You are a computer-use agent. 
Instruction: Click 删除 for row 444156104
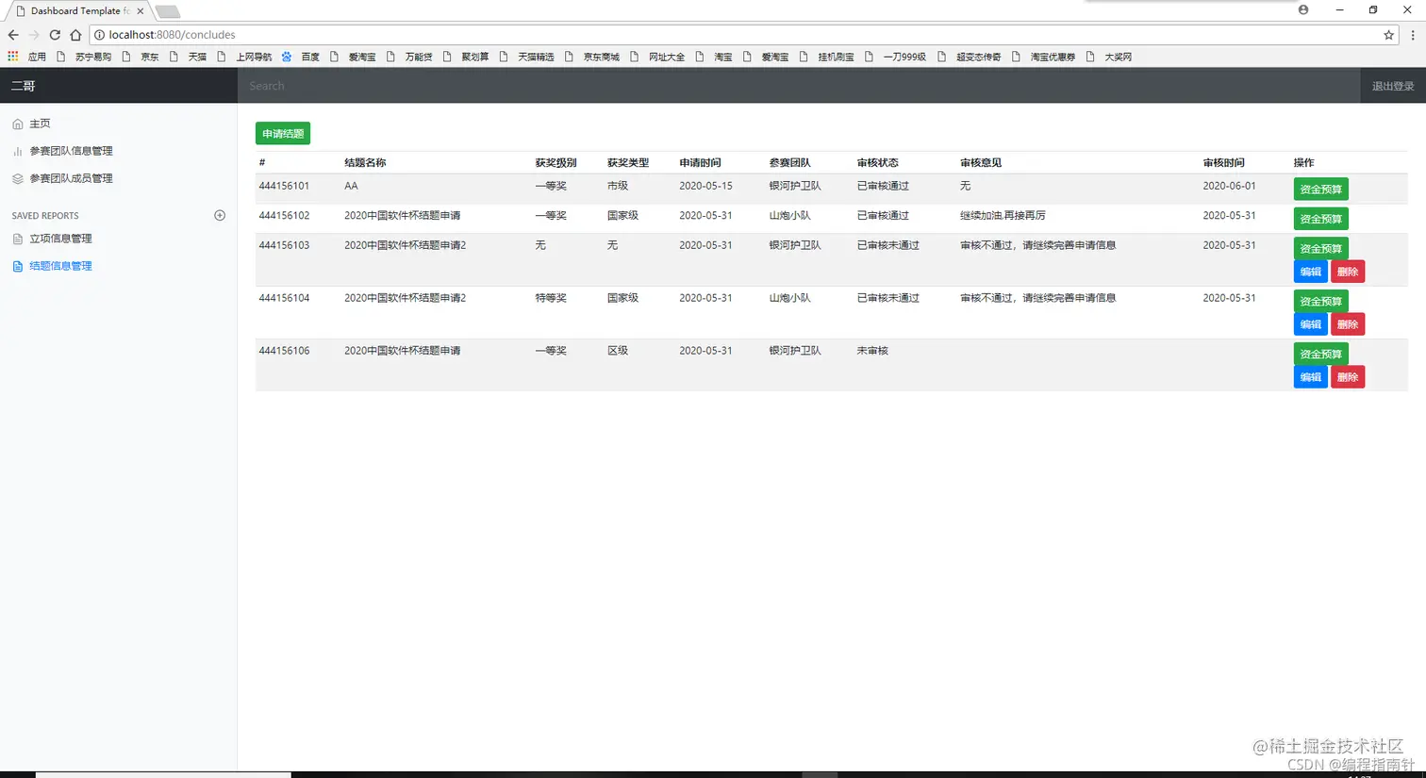pos(1348,324)
